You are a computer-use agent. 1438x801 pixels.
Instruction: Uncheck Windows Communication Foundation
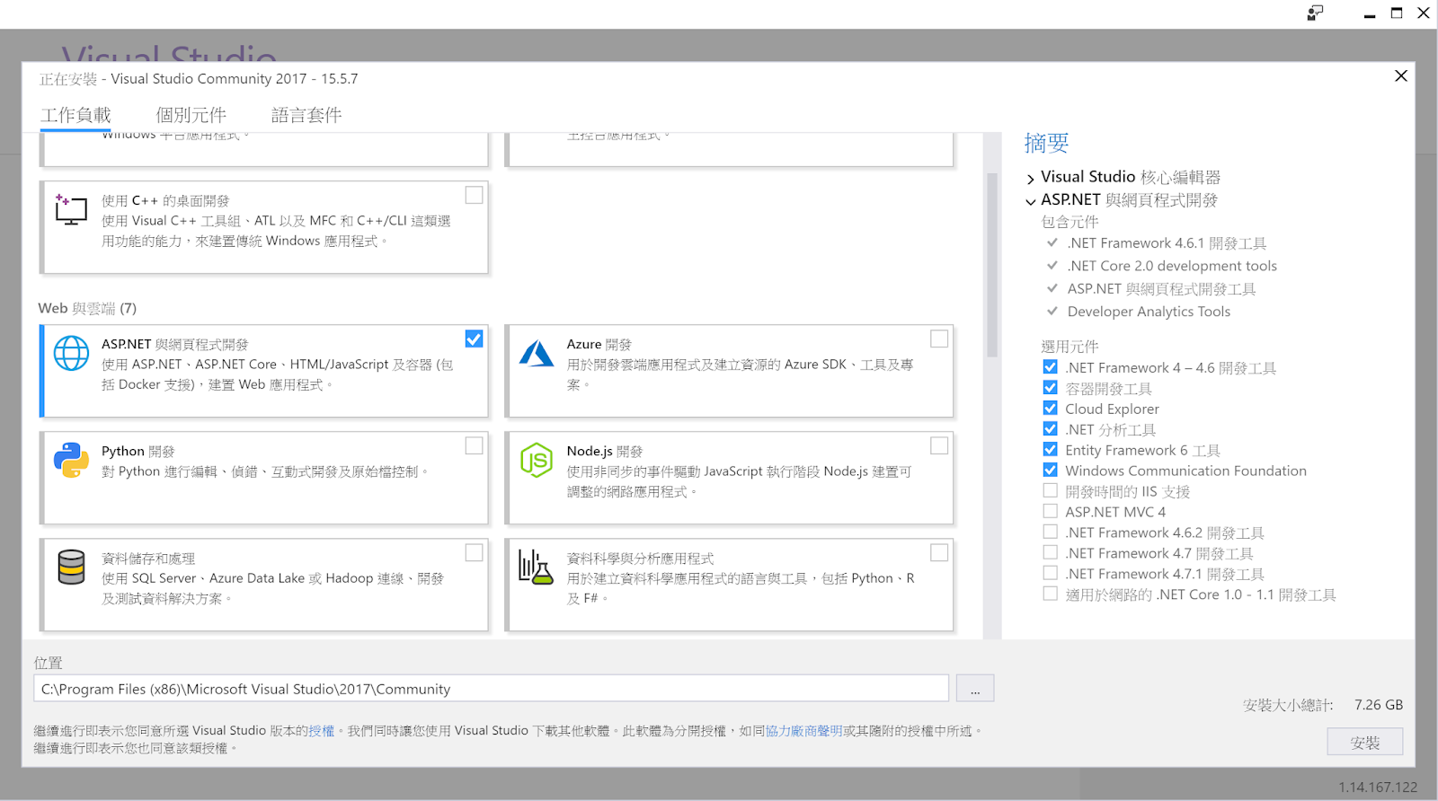(1050, 470)
